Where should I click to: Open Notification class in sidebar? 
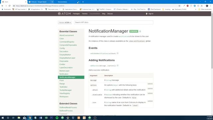[64, 74]
